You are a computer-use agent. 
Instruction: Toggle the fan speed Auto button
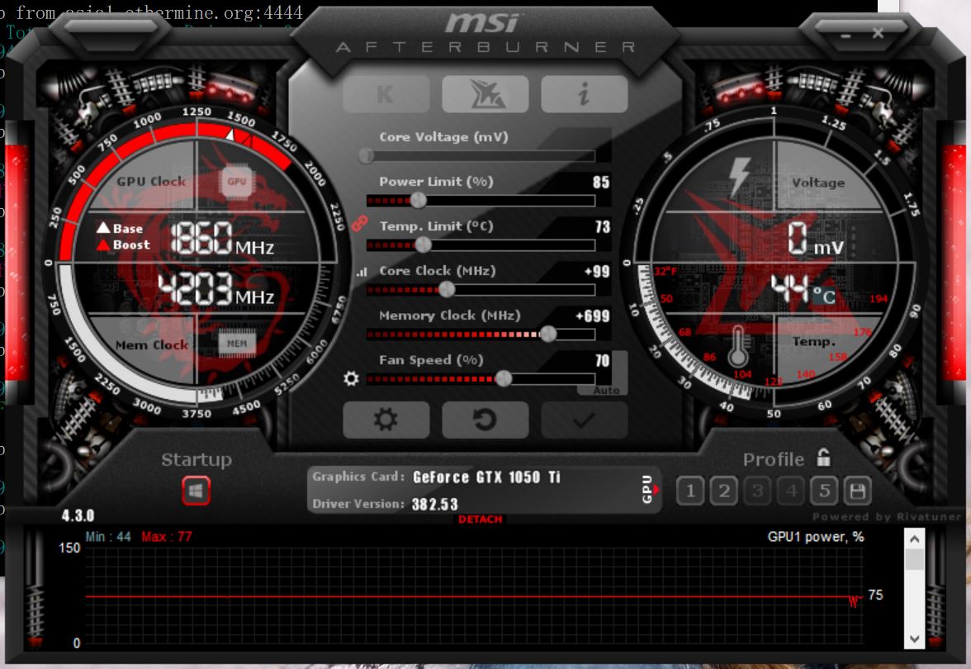point(606,390)
